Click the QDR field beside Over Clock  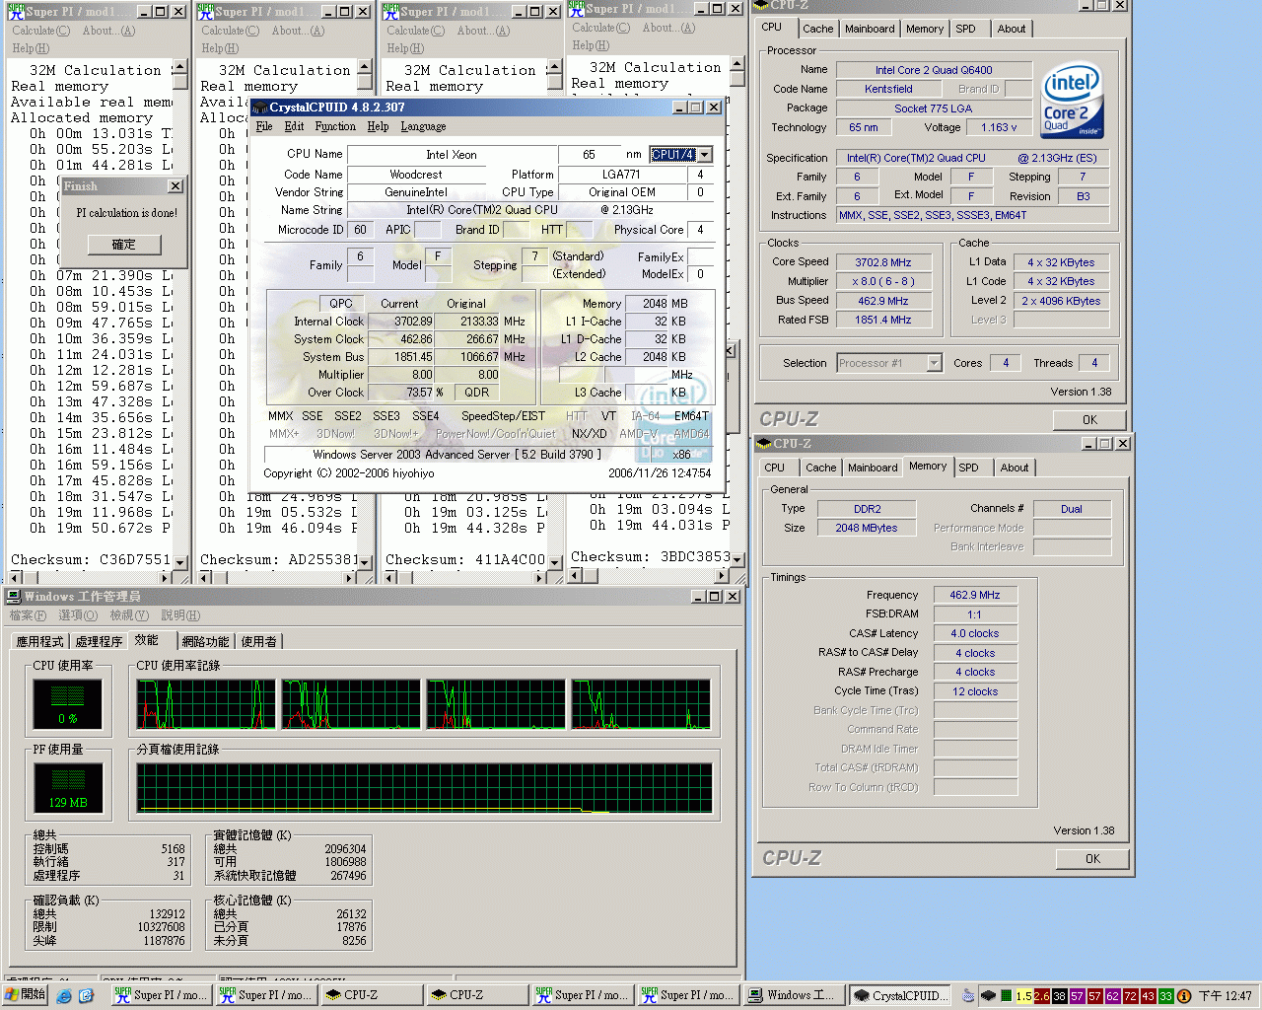click(476, 392)
